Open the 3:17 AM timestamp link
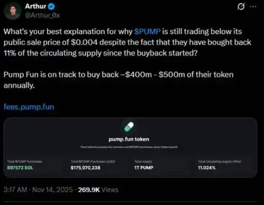This screenshot has width=264, height=205. click(x=15, y=190)
